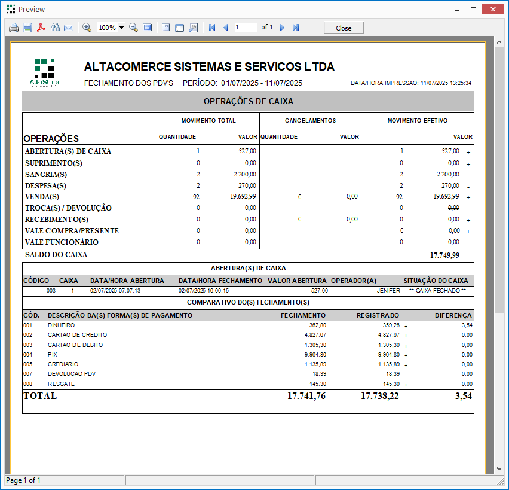The height and width of the screenshot is (490, 509).
Task: Zoom out with the magnifier minus icon
Action: pos(133,28)
